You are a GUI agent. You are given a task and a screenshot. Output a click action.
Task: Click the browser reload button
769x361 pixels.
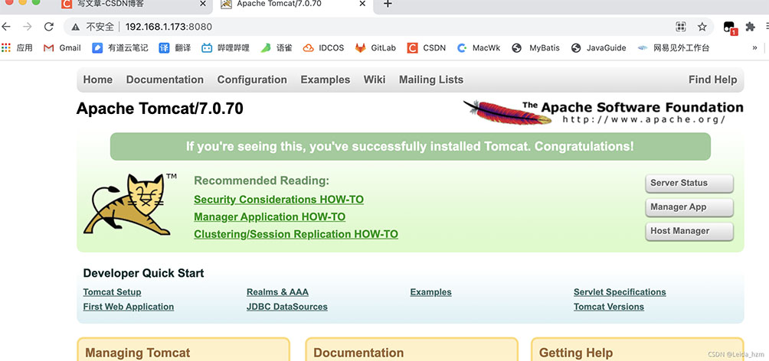[49, 27]
